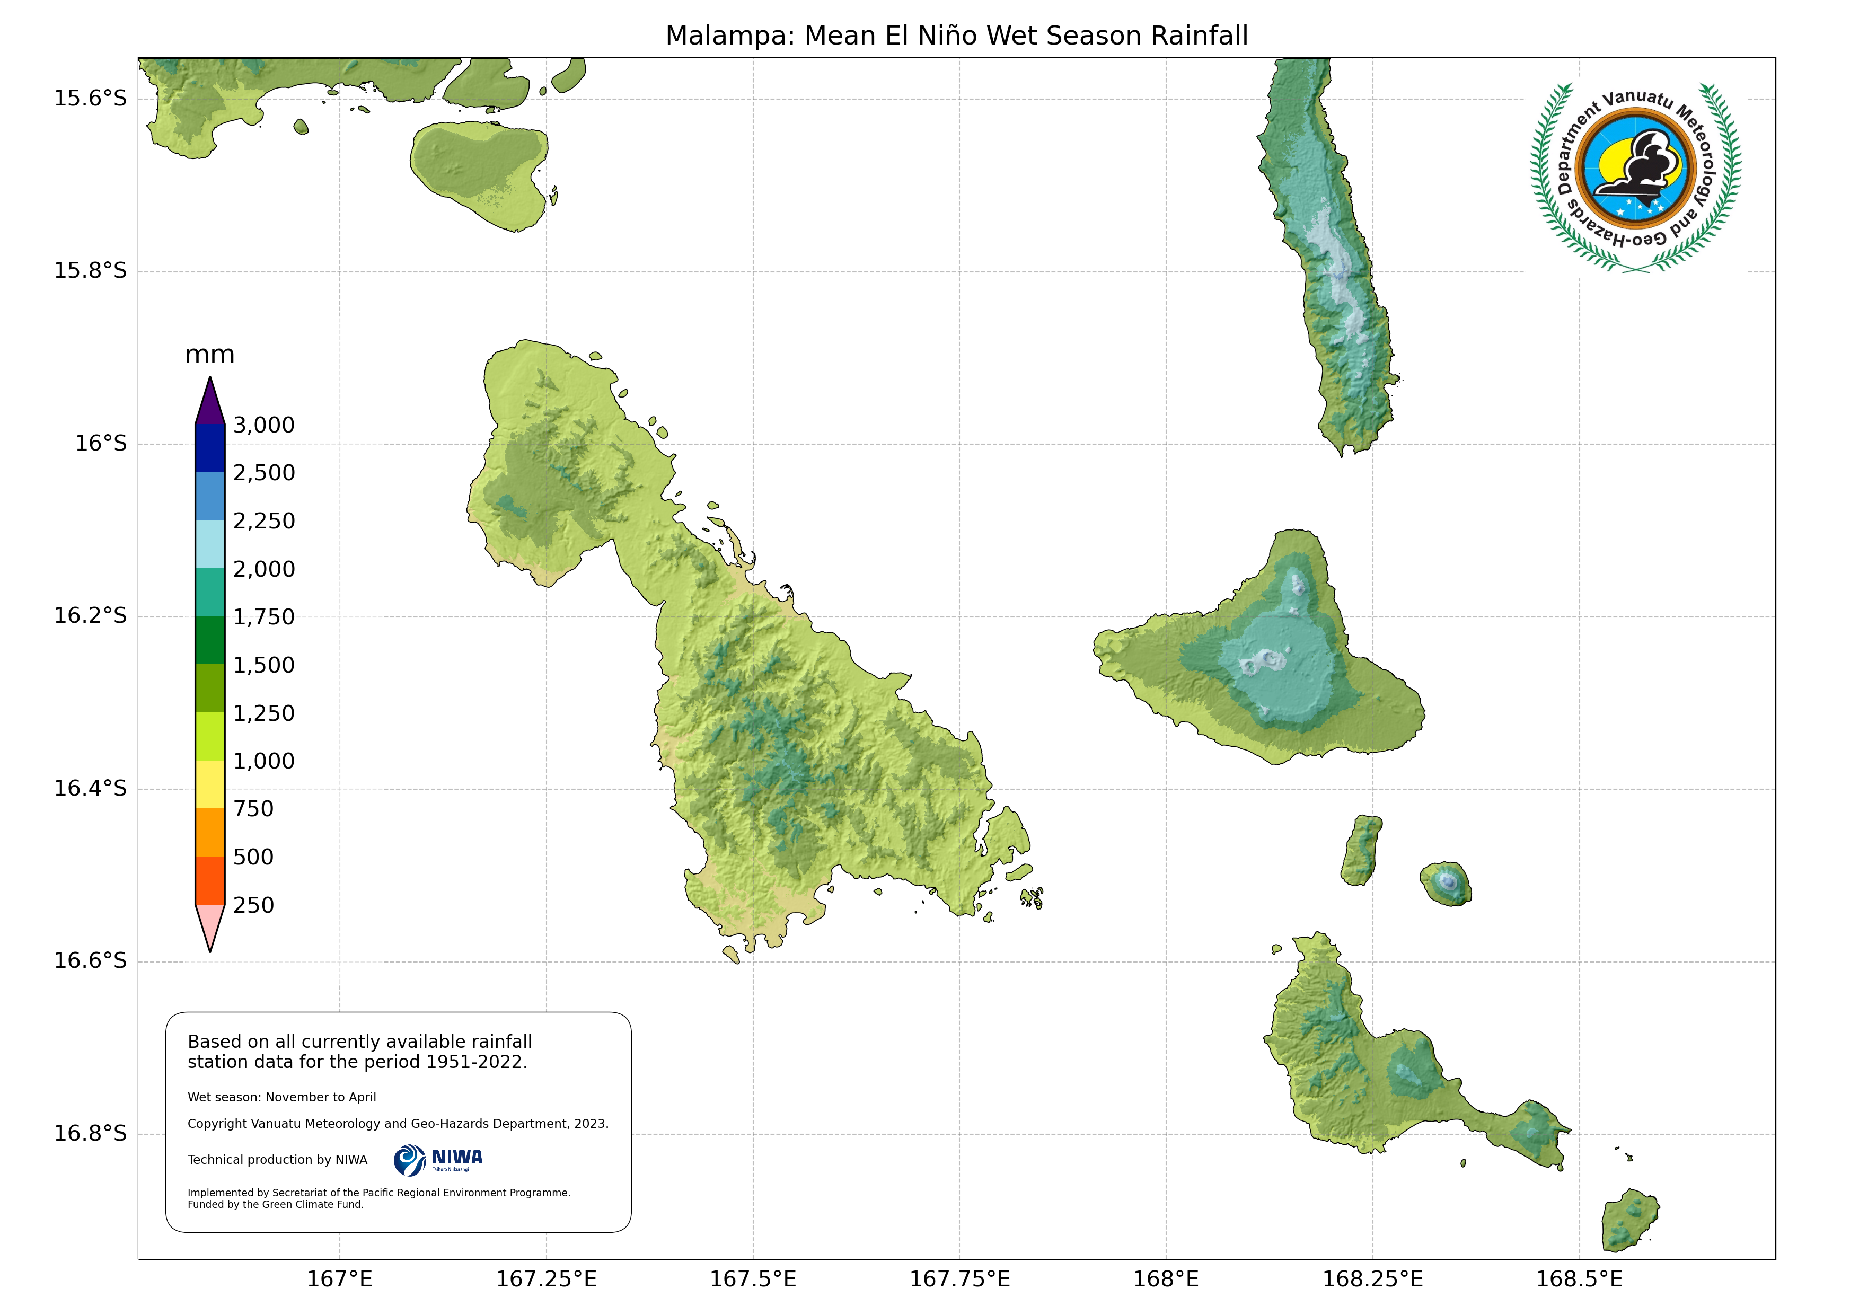
Task: Click the Funded by Green Climate Fund text
Action: tap(275, 1204)
